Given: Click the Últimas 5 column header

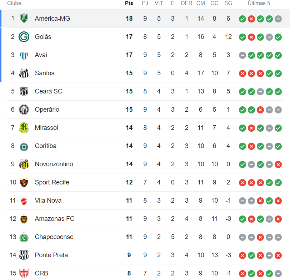Looking at the screenshot, I should coord(259,3).
